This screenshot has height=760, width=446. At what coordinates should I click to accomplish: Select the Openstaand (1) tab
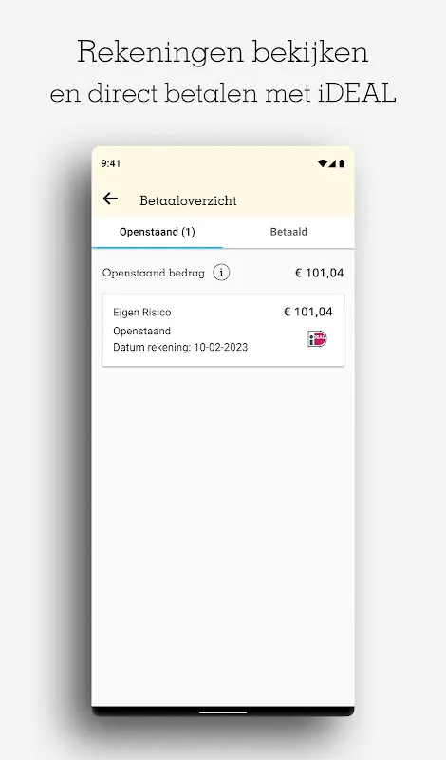tap(158, 232)
